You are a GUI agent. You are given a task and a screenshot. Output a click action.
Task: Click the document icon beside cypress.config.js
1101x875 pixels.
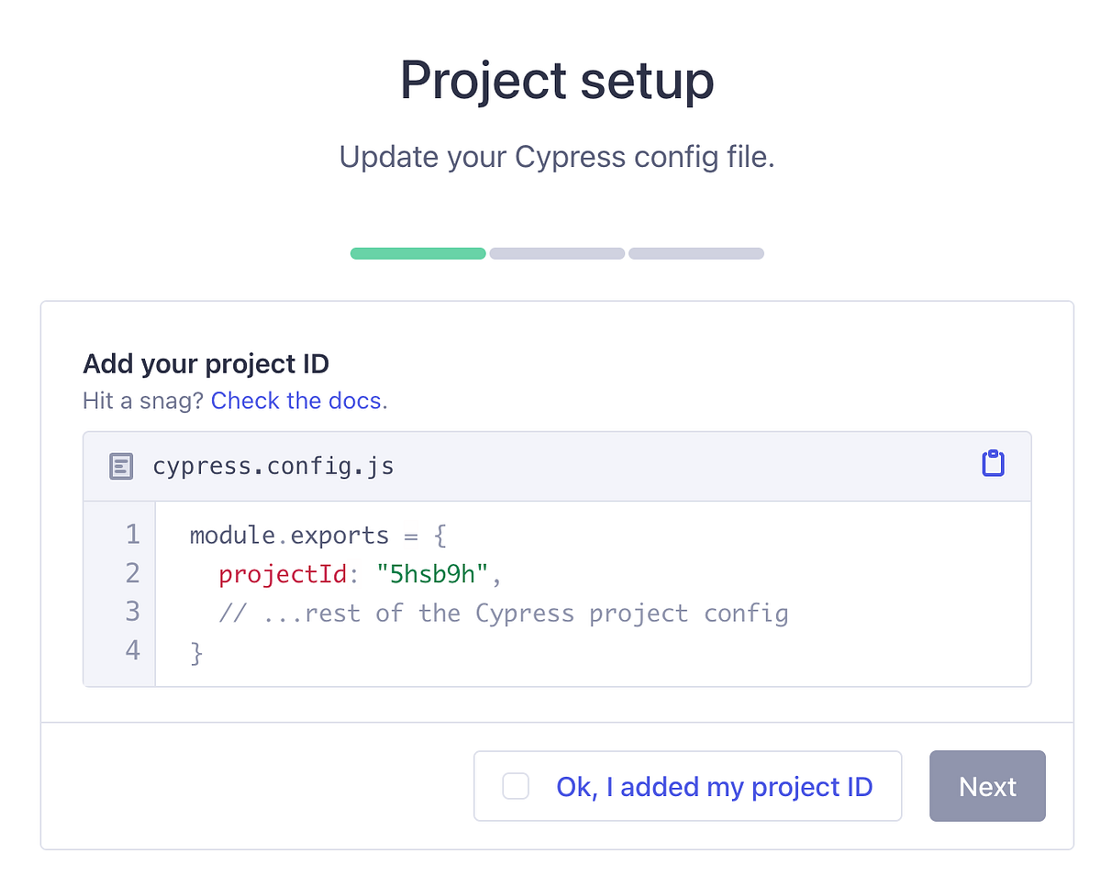click(120, 466)
